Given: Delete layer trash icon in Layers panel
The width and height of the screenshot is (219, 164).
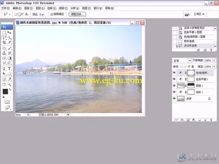Looking at the screenshot, I should [211, 120].
